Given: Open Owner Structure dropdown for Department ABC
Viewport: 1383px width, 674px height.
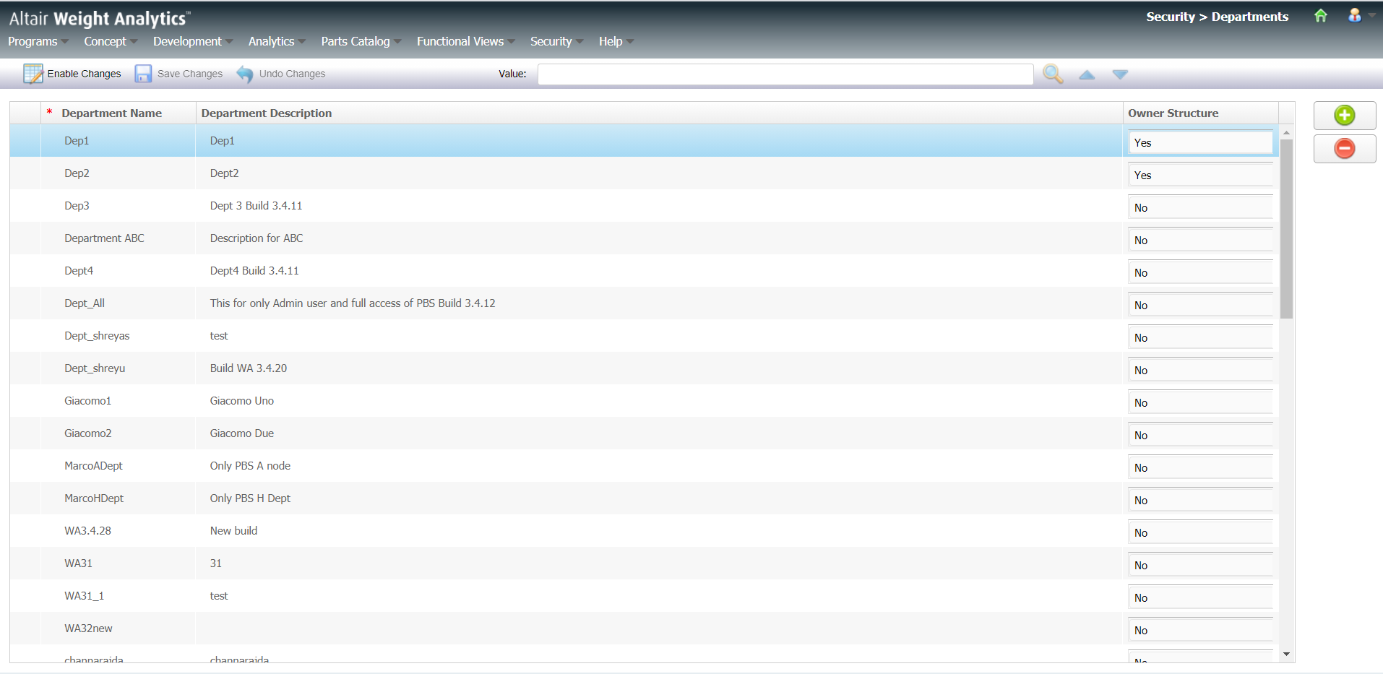Looking at the screenshot, I should point(1200,240).
